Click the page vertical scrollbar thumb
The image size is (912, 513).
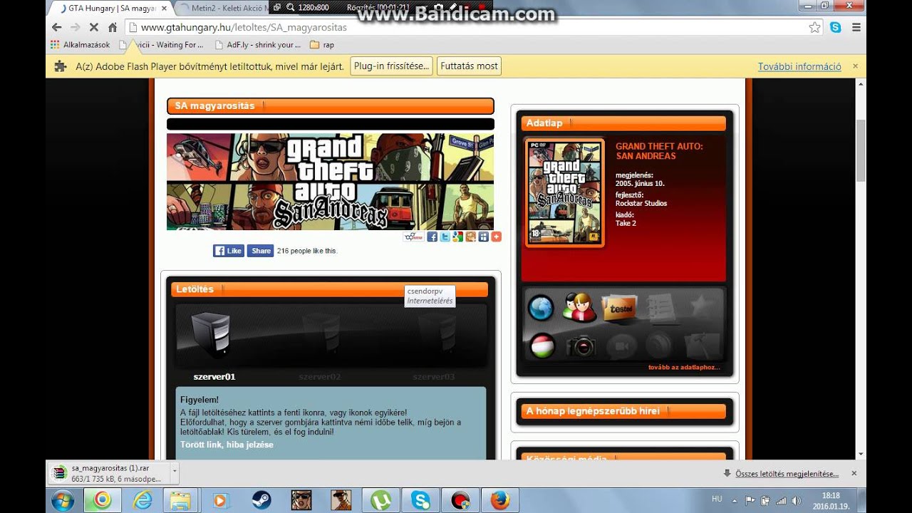pos(861,150)
